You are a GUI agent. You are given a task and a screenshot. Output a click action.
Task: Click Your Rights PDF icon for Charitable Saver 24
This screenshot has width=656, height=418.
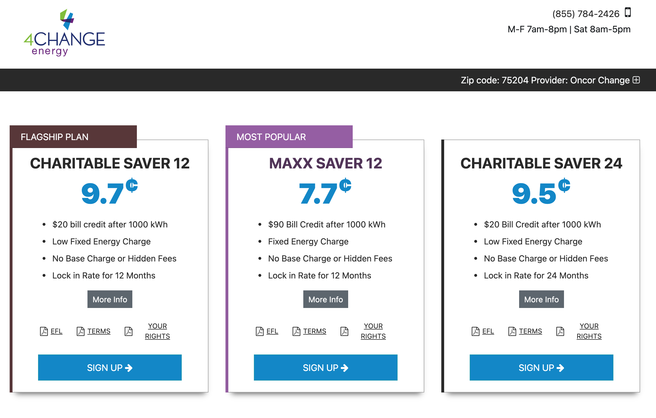[x=560, y=331]
